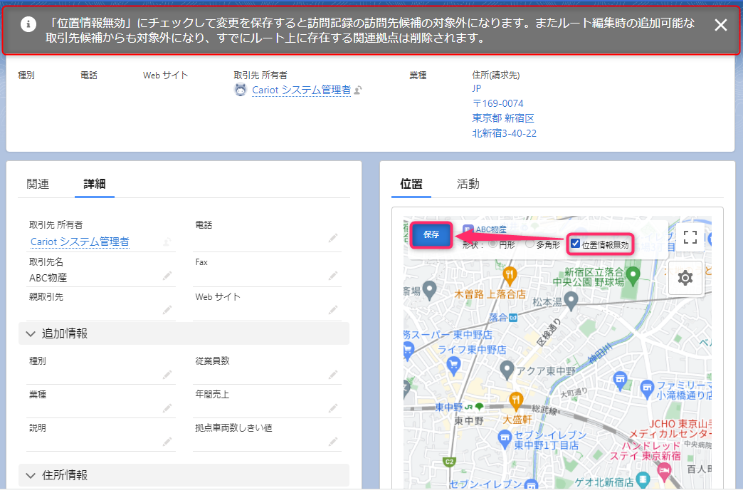Switch to the 関連 tab
The width and height of the screenshot is (743, 493).
(x=38, y=184)
